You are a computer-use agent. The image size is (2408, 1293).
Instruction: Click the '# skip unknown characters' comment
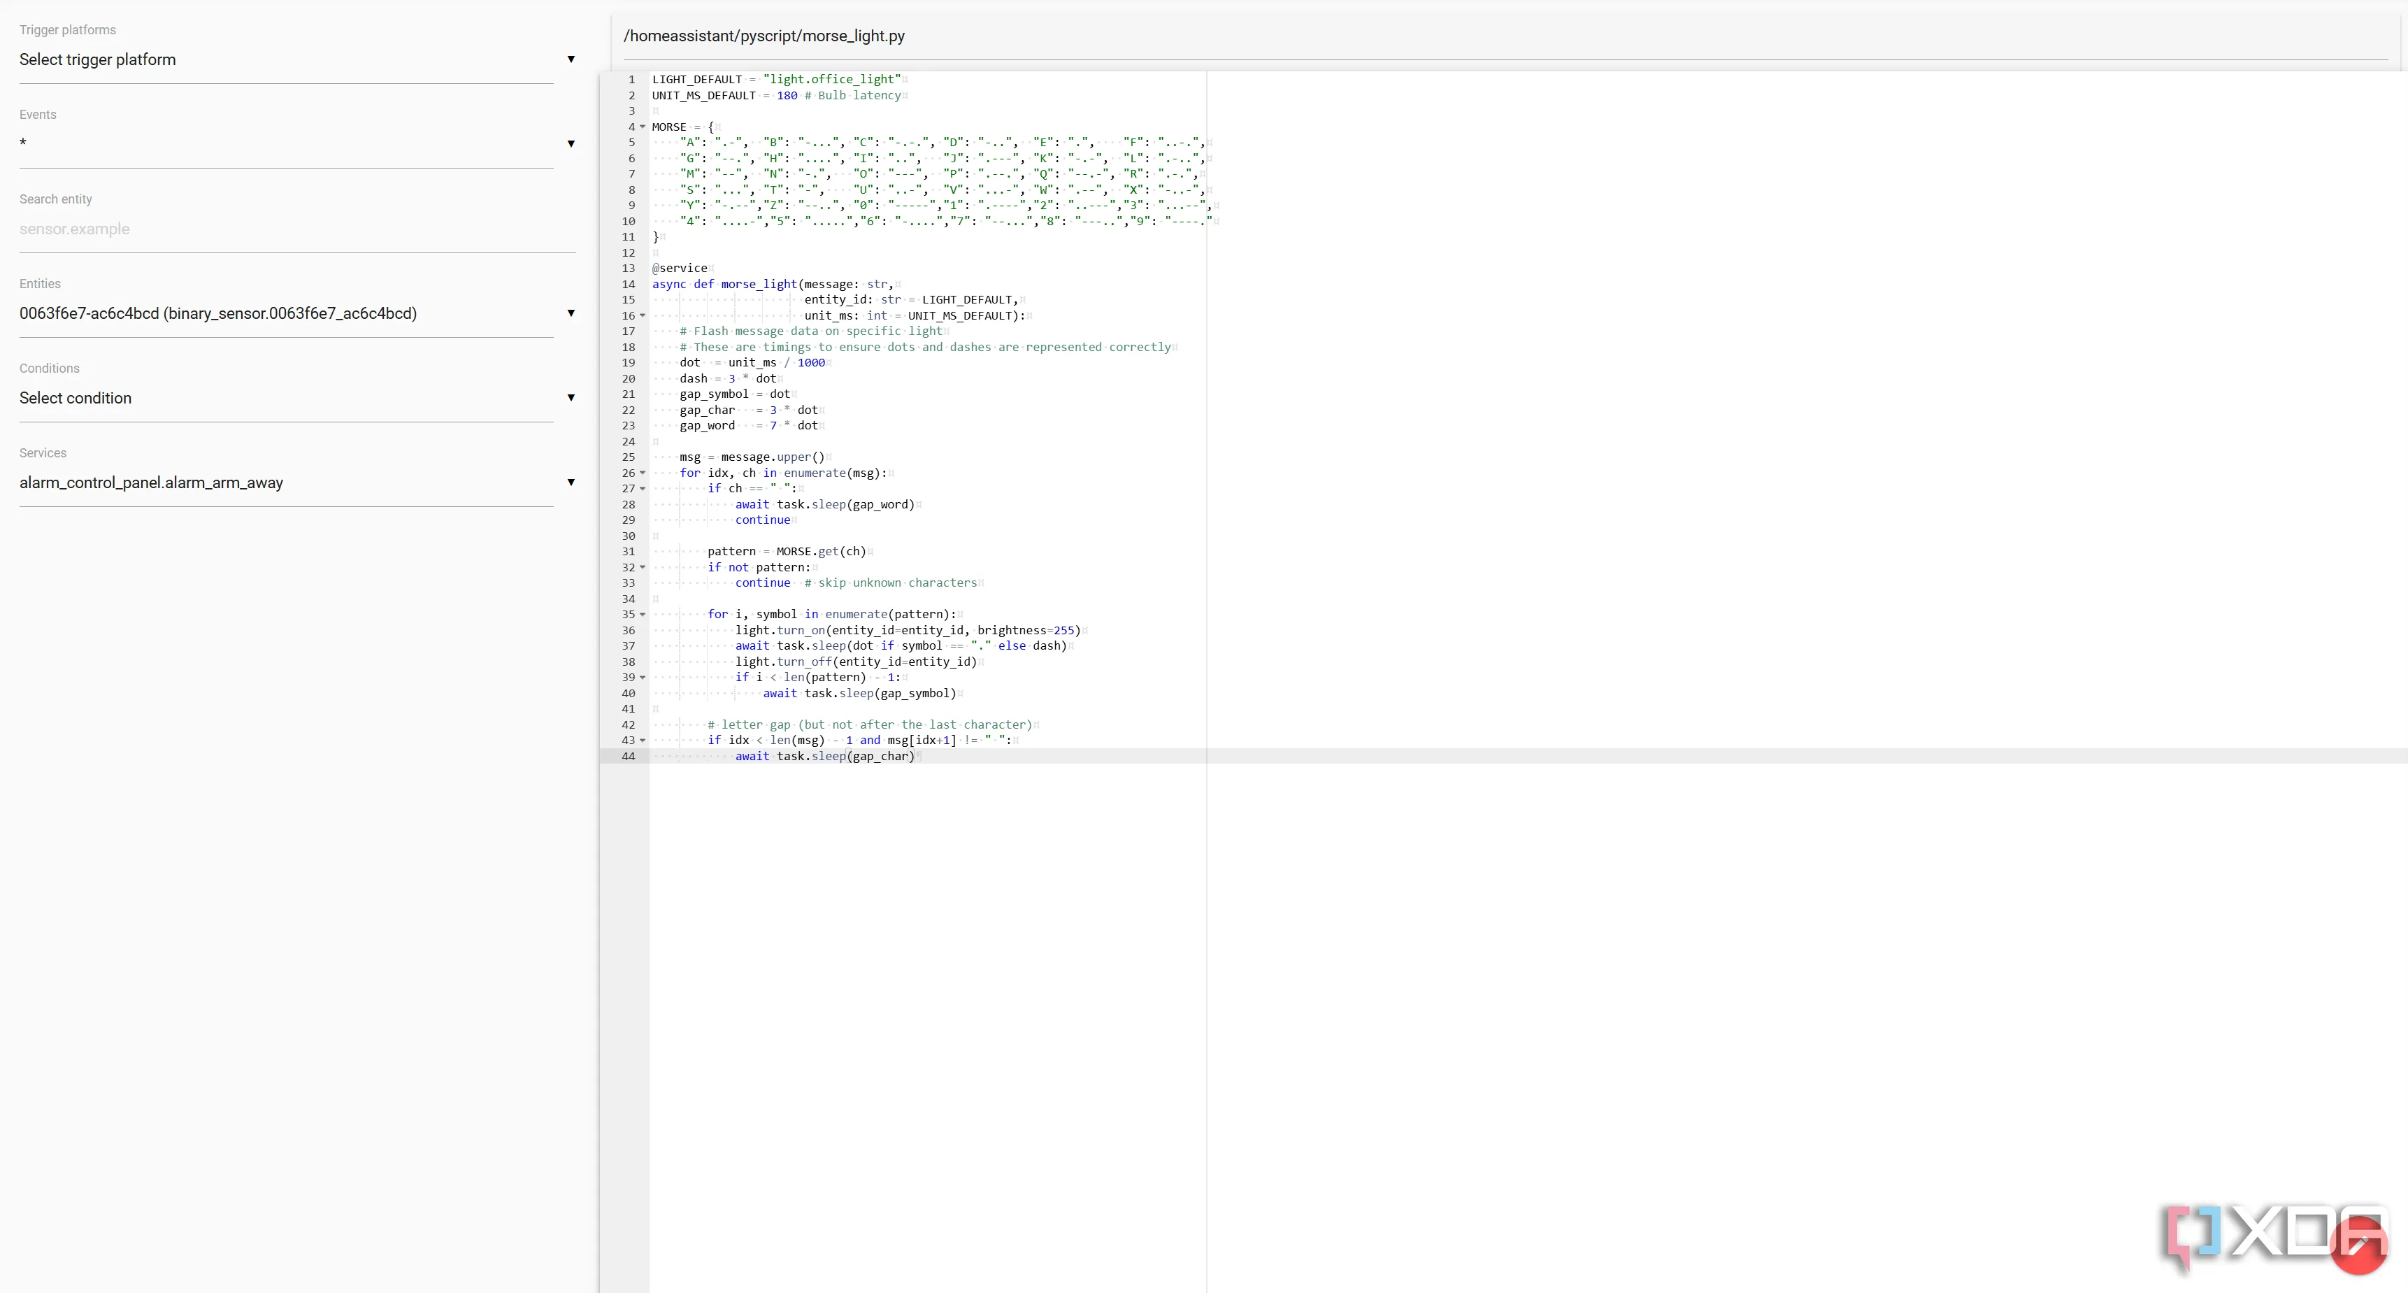tap(891, 583)
